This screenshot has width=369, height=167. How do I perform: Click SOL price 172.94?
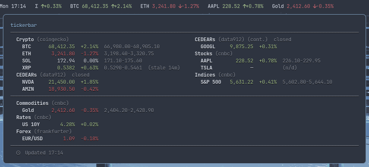[x=66, y=61]
